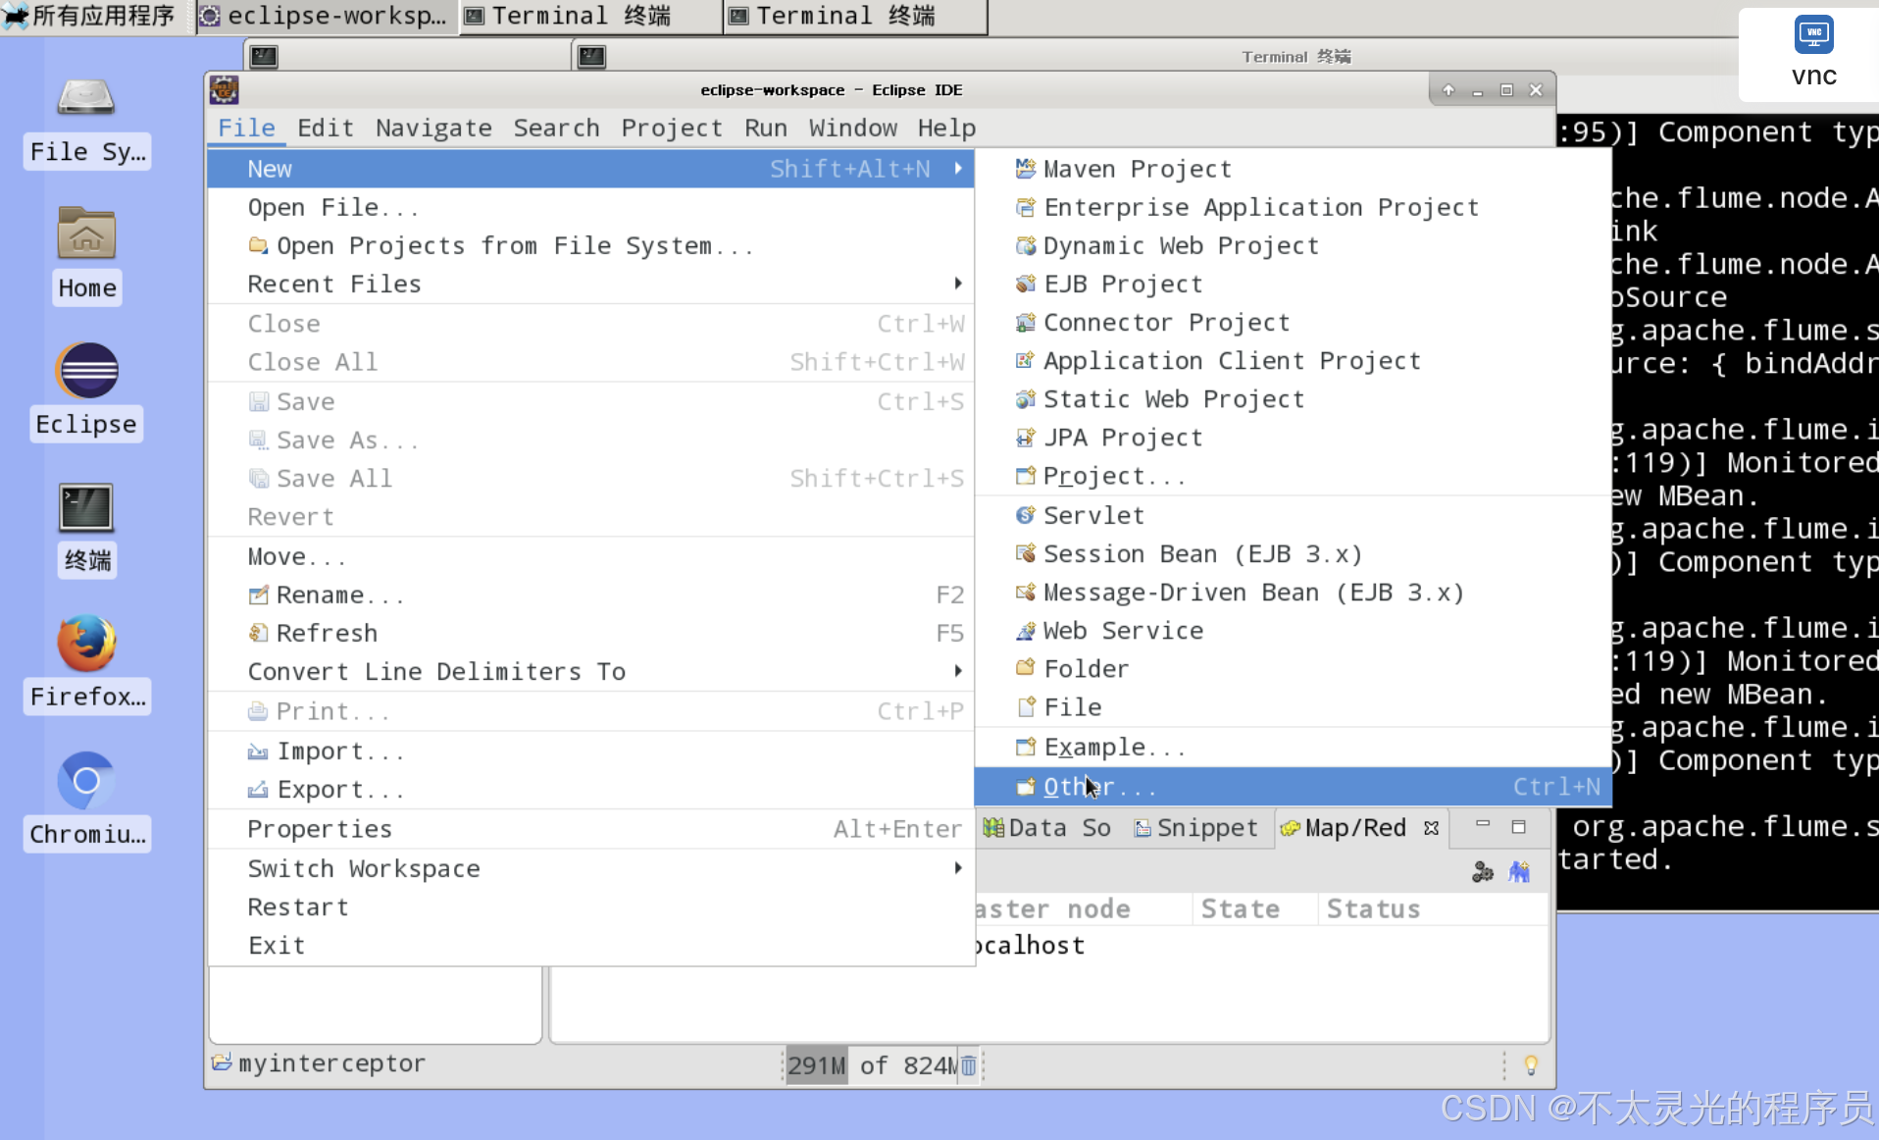Image resolution: width=1879 pixels, height=1140 pixels.
Task: Minimize the bottom view panel
Action: click(x=1483, y=826)
